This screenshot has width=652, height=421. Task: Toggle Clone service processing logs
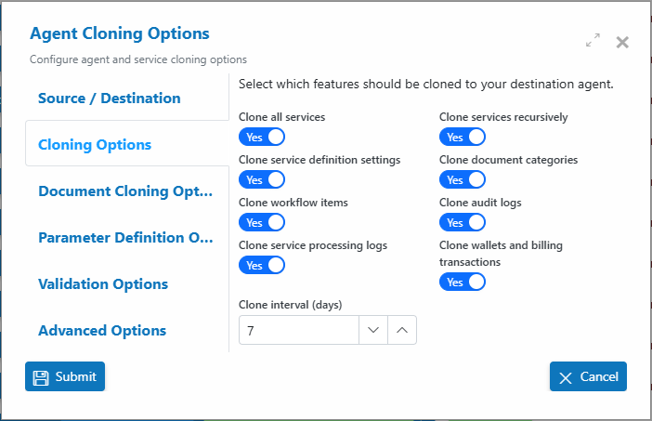(x=262, y=265)
